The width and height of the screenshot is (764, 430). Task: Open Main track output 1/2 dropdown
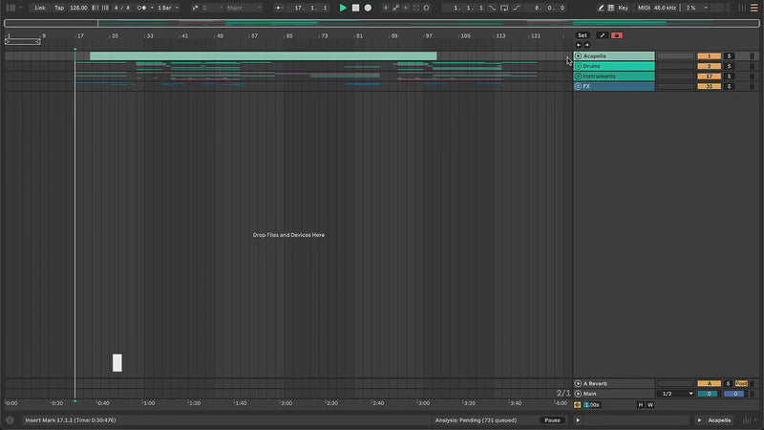(x=677, y=394)
